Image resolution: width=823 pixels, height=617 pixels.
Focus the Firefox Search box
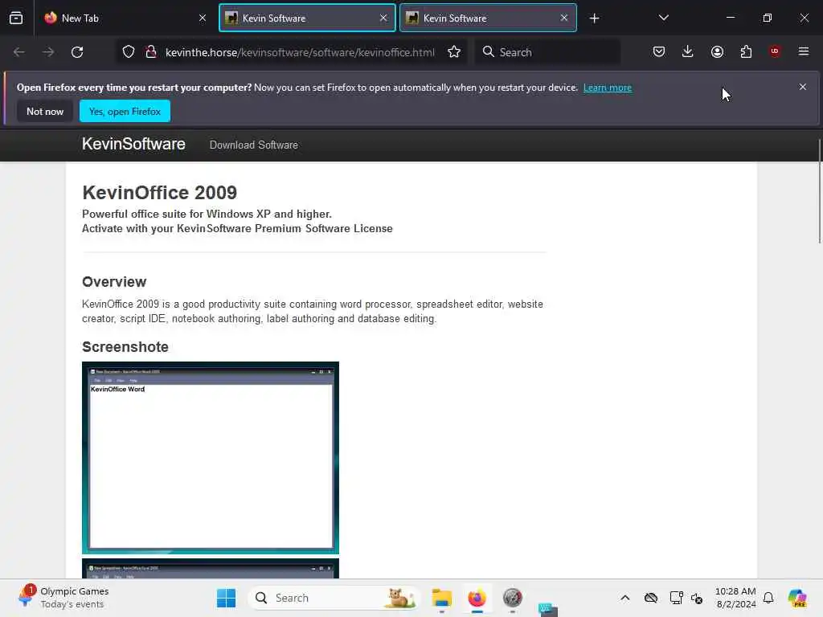[547, 52]
